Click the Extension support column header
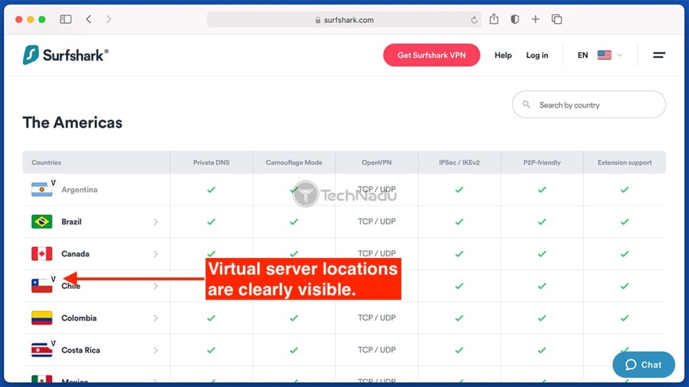This screenshot has height=387, width=689. point(624,163)
